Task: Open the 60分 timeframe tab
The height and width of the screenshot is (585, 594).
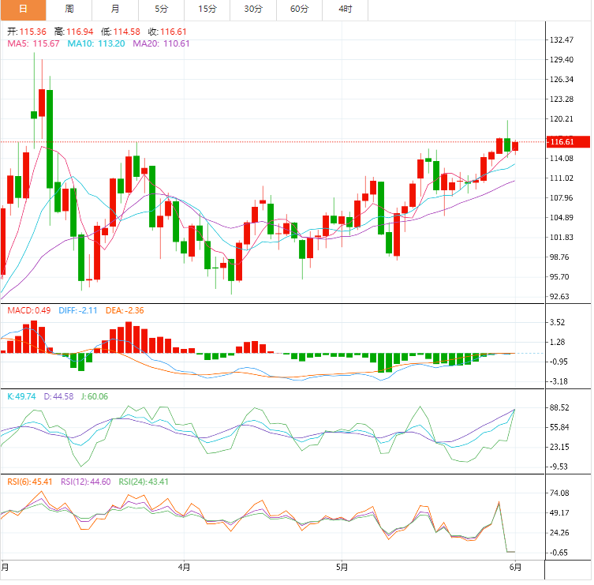Action: coord(299,9)
